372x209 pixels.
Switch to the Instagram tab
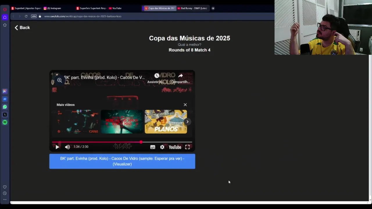52,8
